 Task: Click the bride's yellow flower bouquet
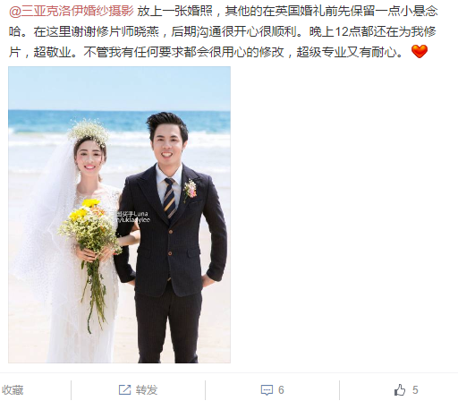pos(89,226)
